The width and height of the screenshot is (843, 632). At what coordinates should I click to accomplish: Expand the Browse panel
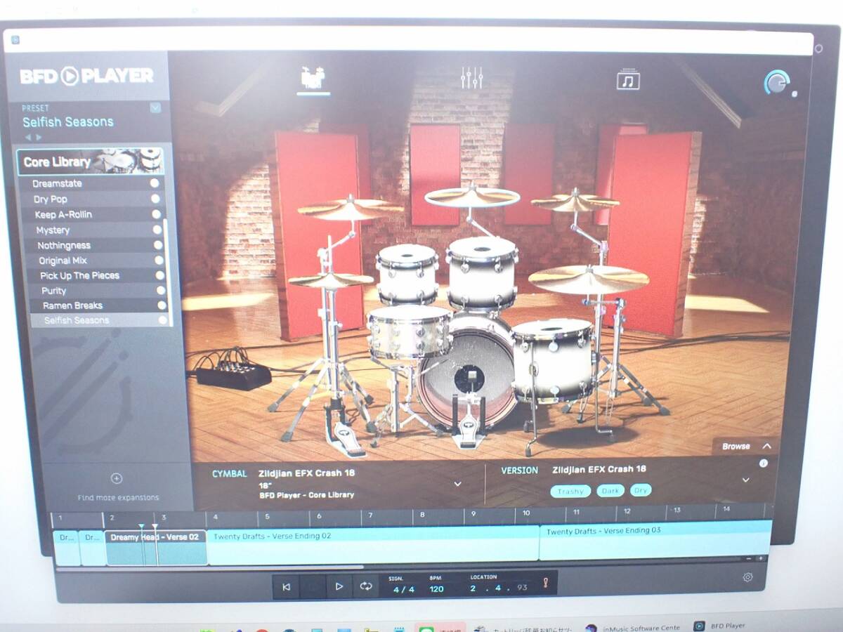point(746,446)
